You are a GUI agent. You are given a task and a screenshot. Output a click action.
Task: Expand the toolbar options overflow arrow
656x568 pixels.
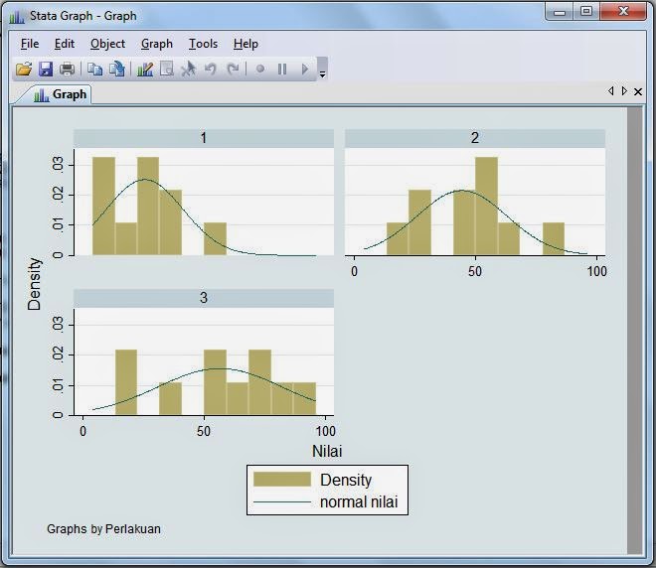tap(322, 71)
